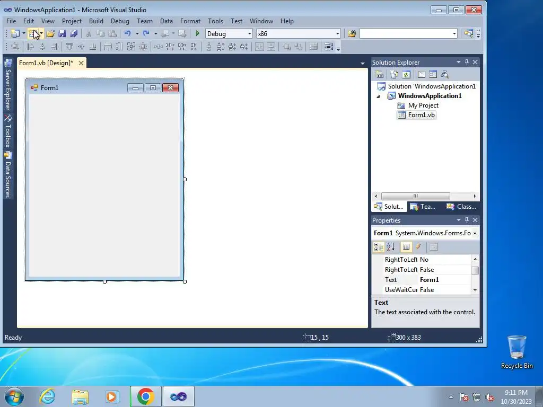Click Show All Files in Solution Explorer
Image resolution: width=543 pixels, height=407 pixels.
pos(395,74)
